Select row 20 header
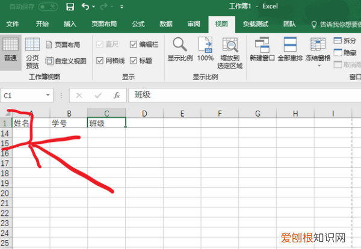 click(x=6, y=193)
